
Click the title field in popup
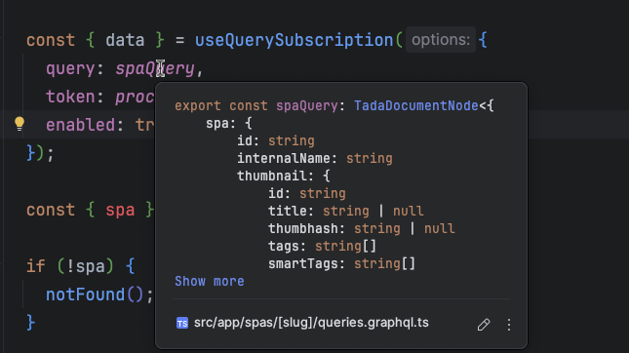tap(288, 211)
